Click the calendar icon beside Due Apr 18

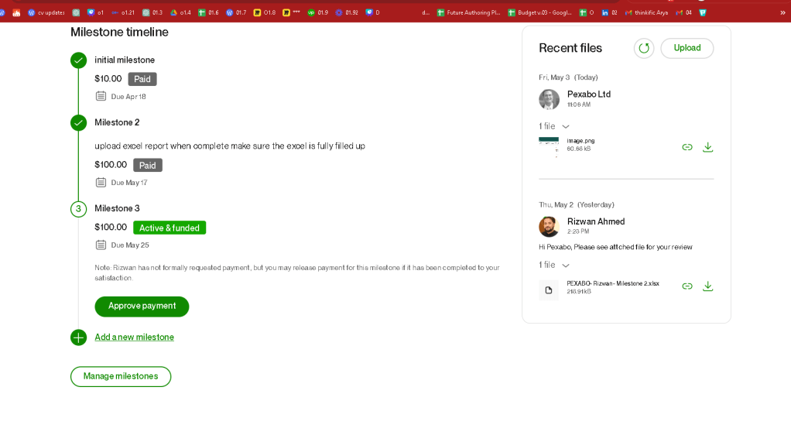(101, 96)
